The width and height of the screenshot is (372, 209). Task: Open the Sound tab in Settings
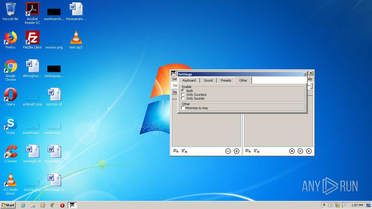(208, 80)
